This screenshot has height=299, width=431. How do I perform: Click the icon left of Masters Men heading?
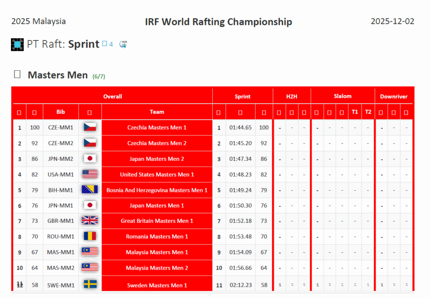pos(17,75)
